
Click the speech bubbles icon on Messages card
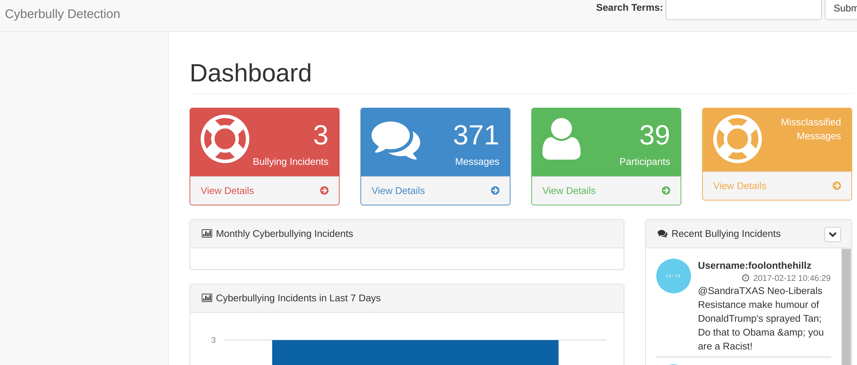[x=396, y=140]
